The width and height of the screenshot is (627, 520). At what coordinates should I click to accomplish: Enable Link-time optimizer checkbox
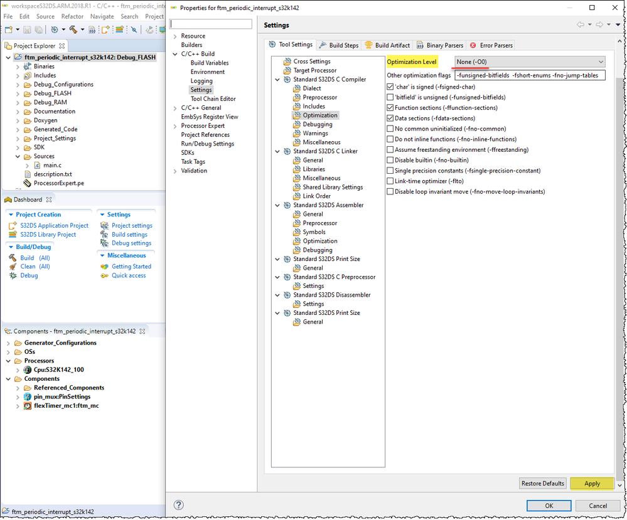(390, 181)
